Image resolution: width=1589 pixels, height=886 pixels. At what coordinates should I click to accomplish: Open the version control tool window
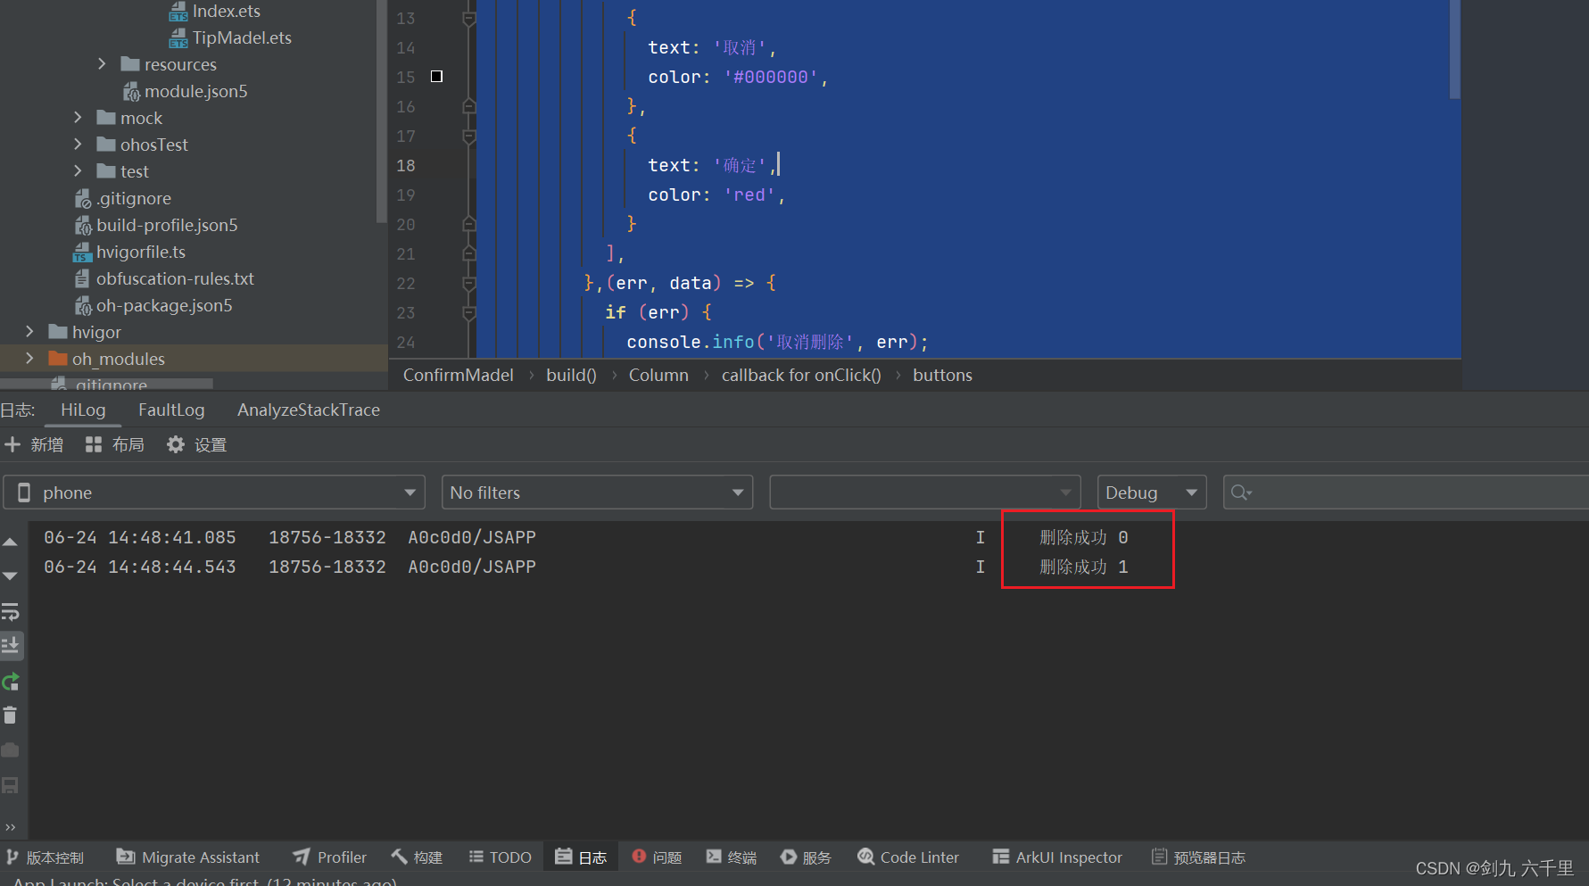click(46, 857)
